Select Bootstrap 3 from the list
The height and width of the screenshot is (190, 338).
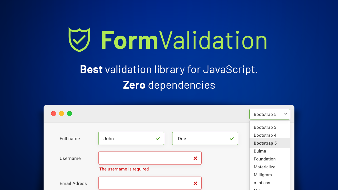pos(265,127)
